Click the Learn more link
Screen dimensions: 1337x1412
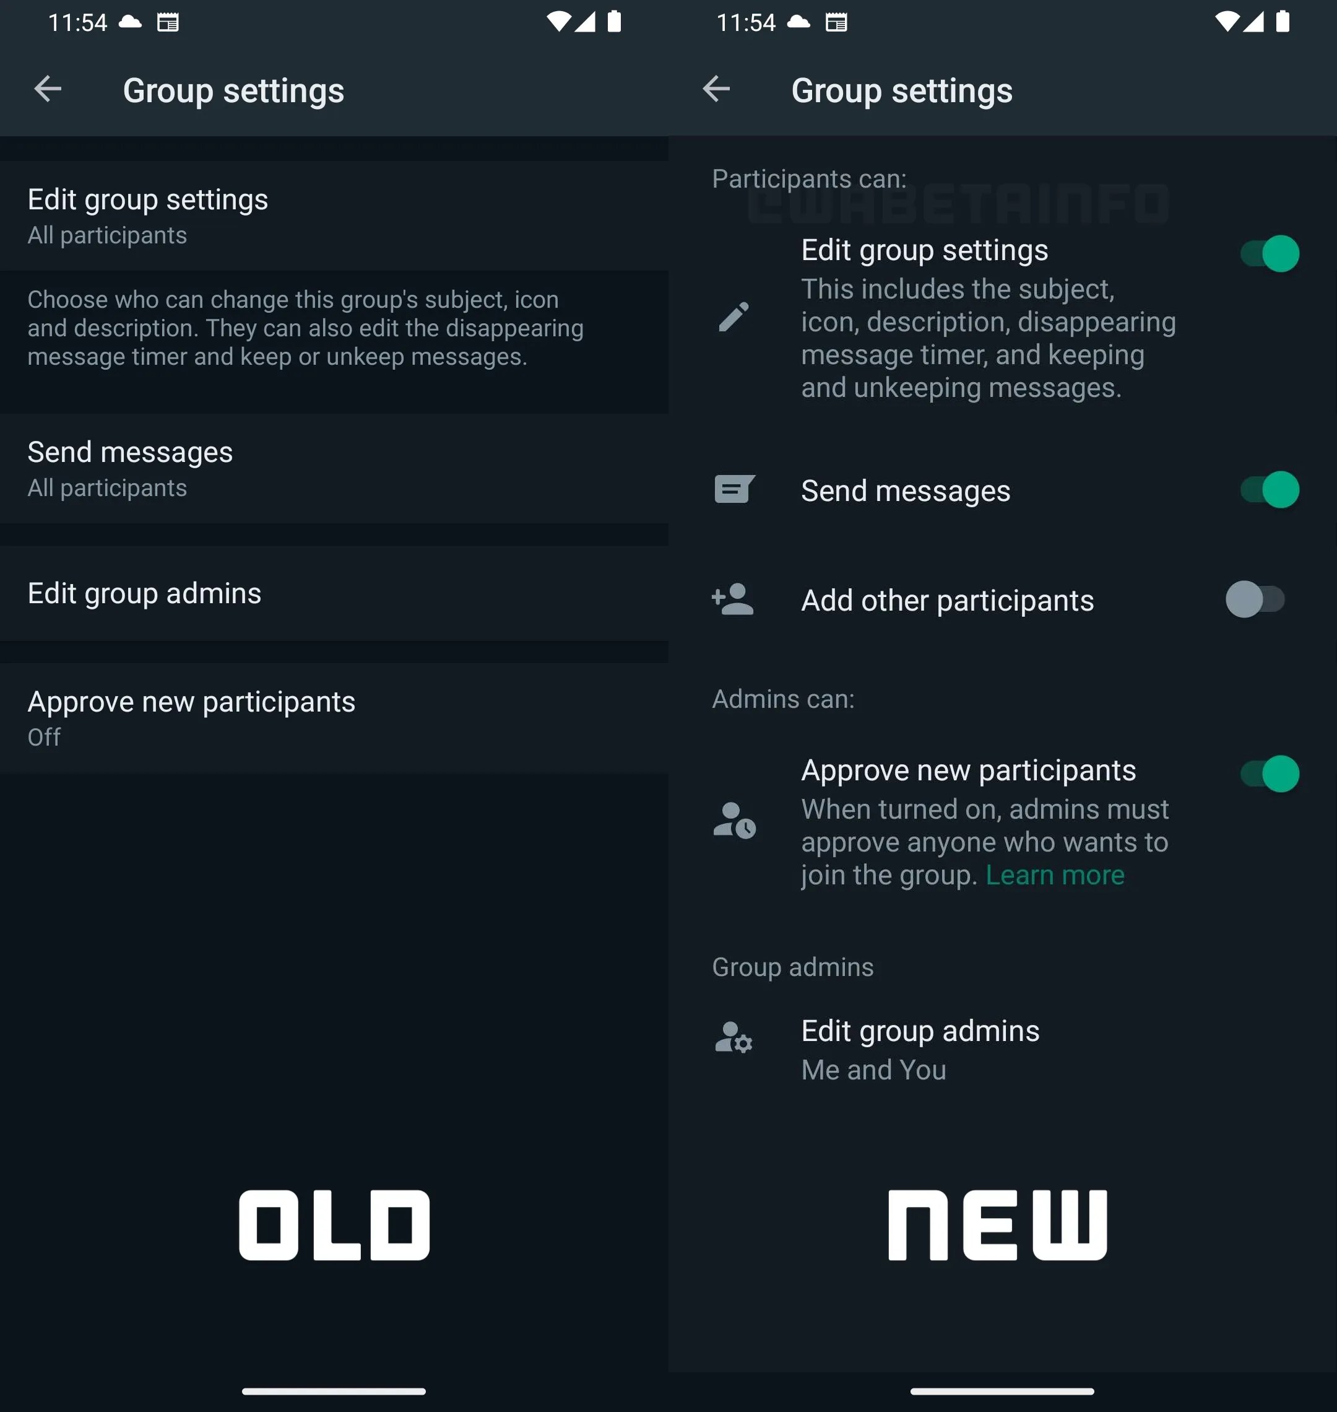[x=1055, y=875]
